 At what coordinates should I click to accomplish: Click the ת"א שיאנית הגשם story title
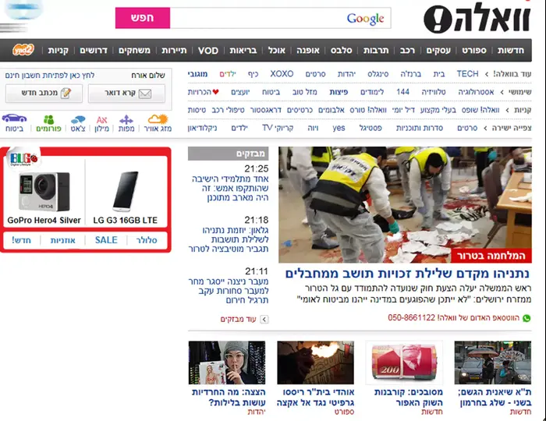495,398
